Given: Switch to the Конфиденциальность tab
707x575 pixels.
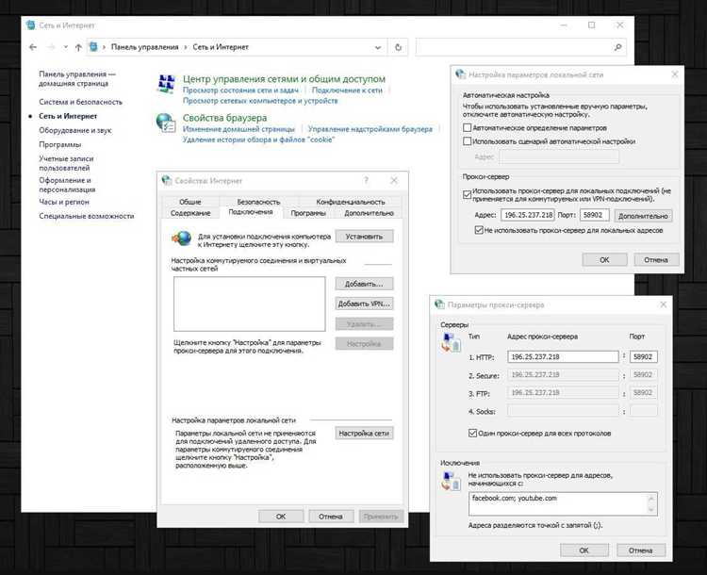Looking at the screenshot, I should pos(351,202).
